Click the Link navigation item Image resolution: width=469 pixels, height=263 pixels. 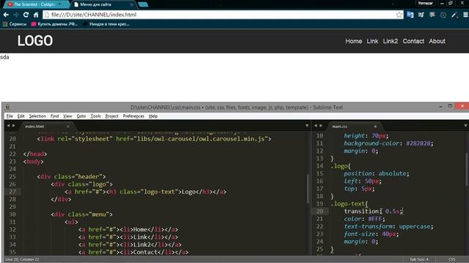[x=372, y=41]
